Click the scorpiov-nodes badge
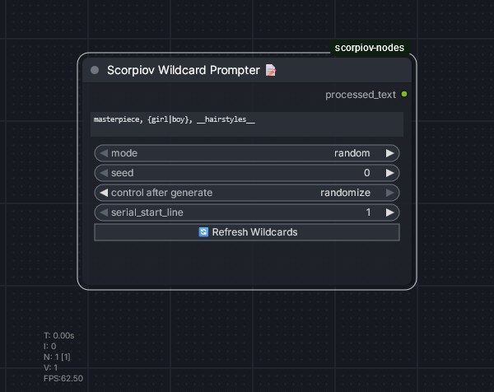The height and width of the screenshot is (392, 494). point(370,48)
